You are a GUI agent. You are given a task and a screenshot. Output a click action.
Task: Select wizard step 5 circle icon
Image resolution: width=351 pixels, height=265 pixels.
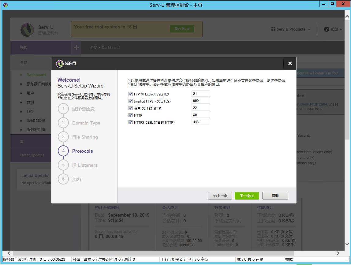[x=63, y=165]
